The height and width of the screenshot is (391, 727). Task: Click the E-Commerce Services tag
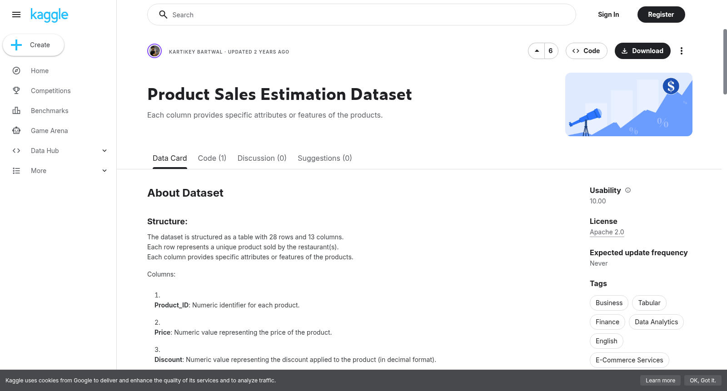629,360
